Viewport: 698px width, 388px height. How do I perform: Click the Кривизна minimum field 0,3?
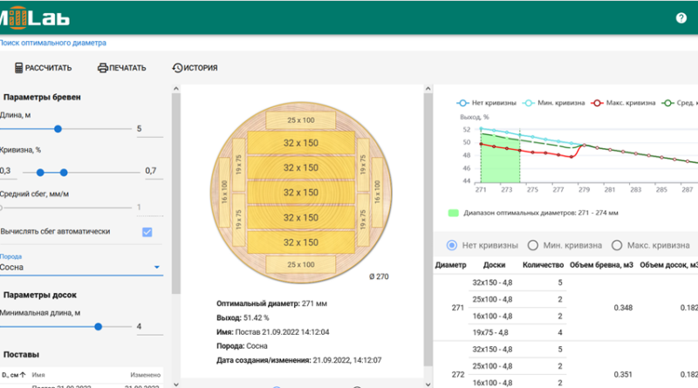8,171
